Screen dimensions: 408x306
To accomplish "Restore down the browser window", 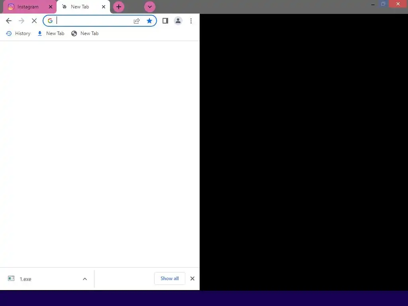I will tap(383, 4).
